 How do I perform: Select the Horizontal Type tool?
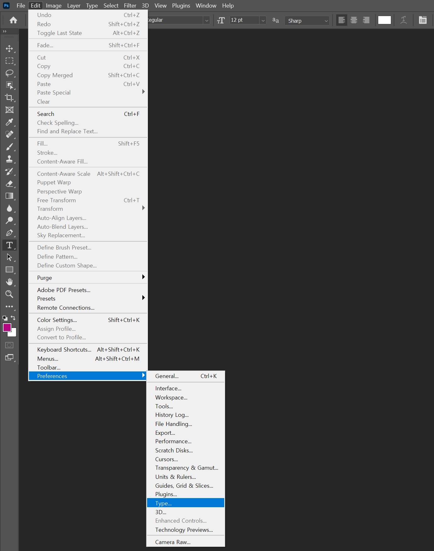[9, 245]
